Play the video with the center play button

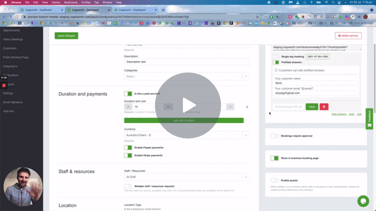tap(188, 105)
